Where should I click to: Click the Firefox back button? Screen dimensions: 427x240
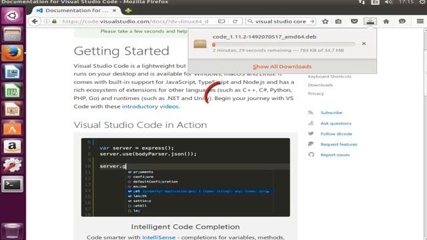35,21
